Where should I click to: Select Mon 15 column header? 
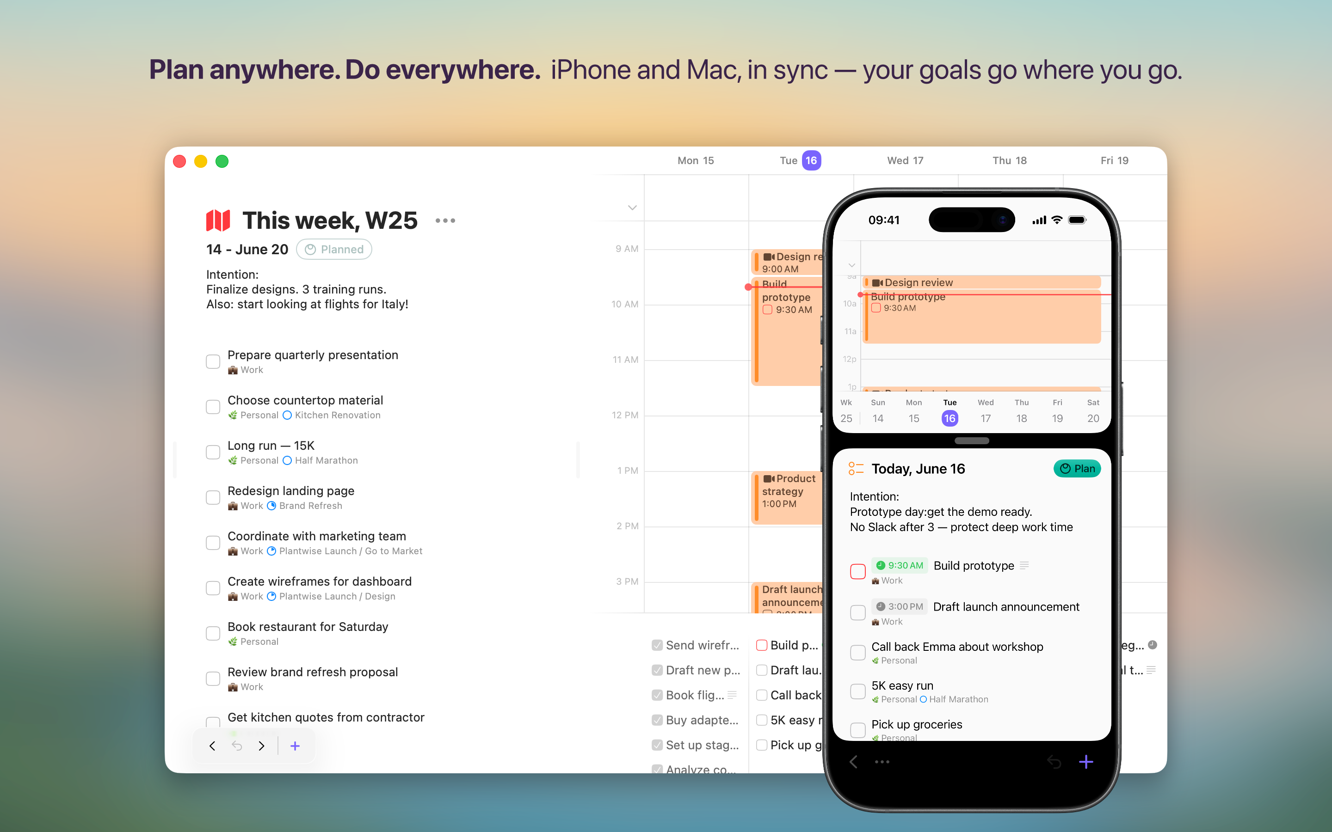[695, 160]
